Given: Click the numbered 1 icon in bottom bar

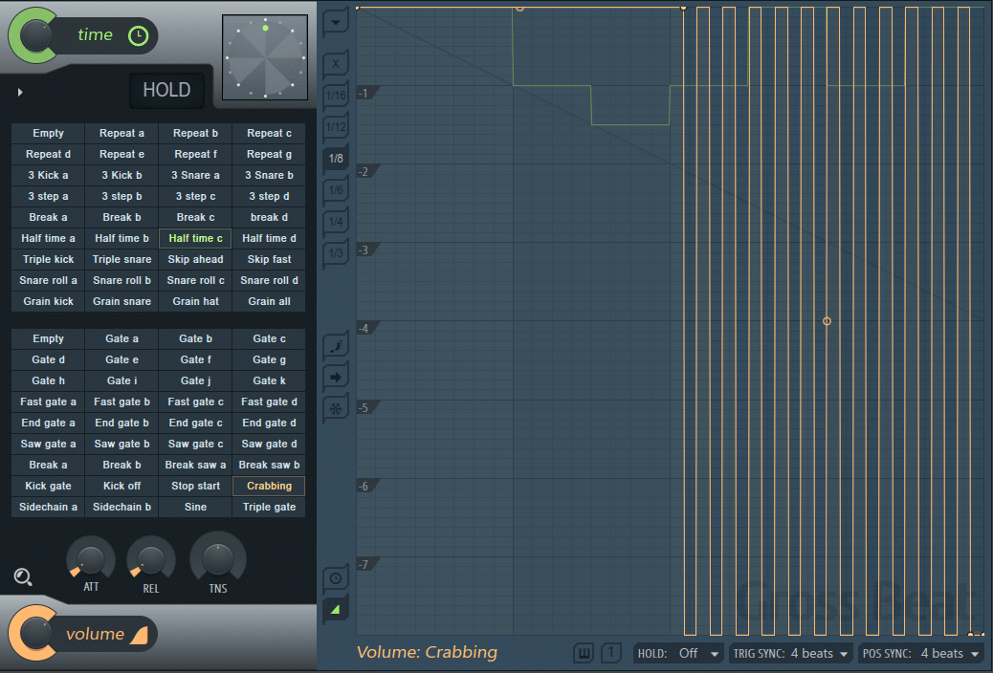Looking at the screenshot, I should pos(611,653).
